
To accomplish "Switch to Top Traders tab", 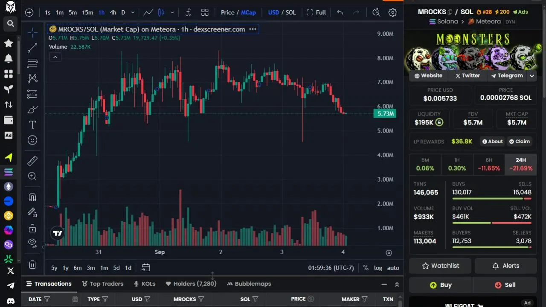I will (102, 284).
